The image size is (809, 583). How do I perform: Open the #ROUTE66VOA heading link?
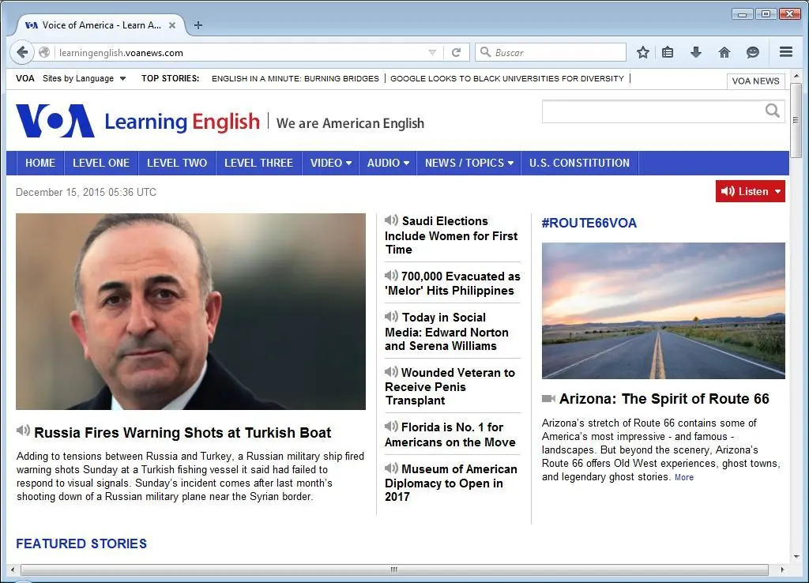click(589, 223)
